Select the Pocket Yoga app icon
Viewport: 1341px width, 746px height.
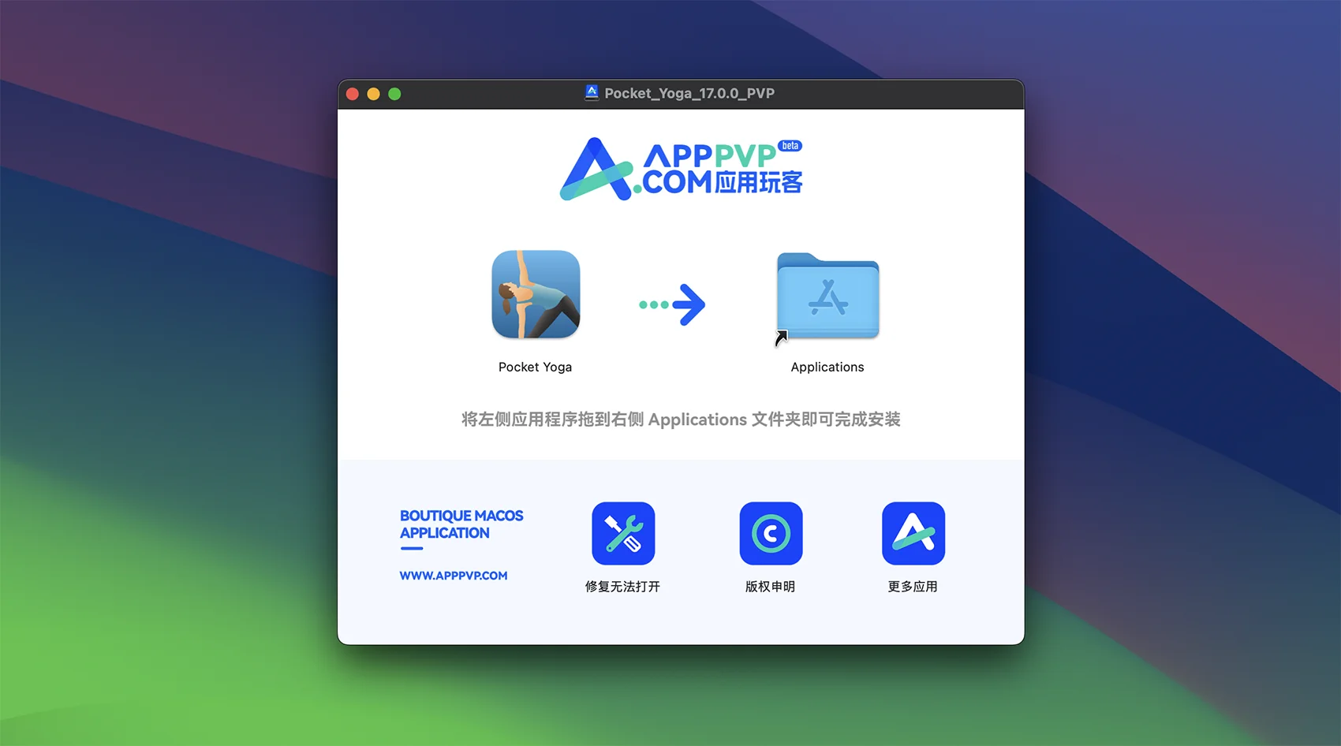coord(536,294)
